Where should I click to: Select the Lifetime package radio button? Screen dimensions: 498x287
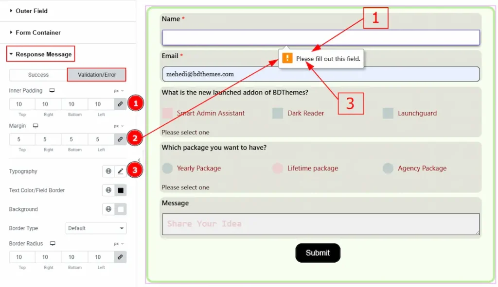(x=278, y=169)
